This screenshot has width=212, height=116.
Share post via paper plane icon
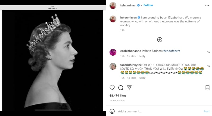tap(129, 88)
